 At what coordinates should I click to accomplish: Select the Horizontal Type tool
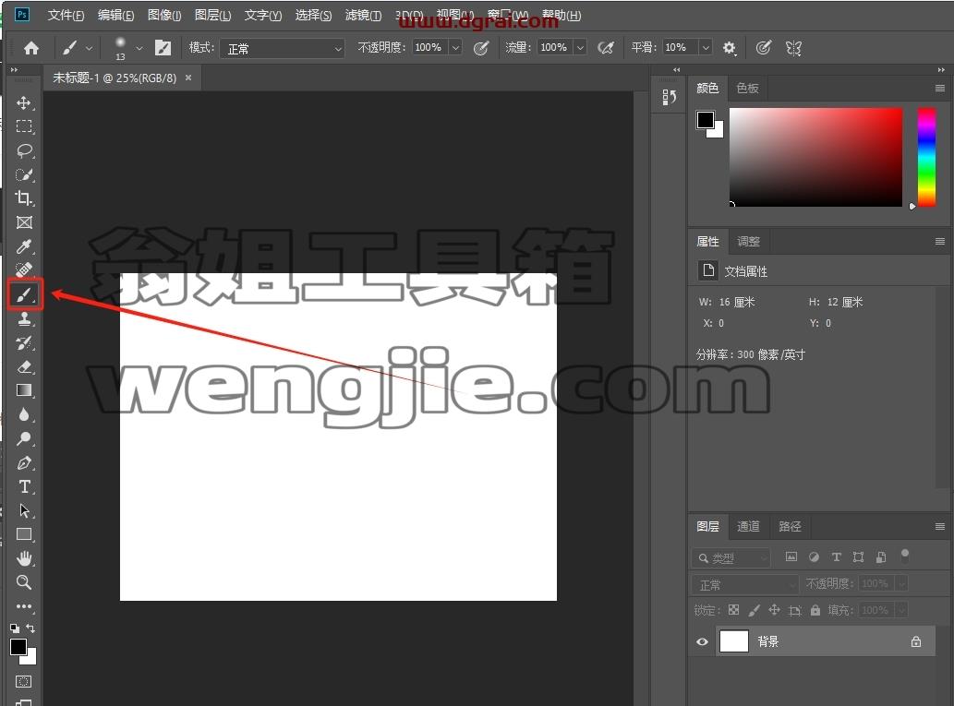(24, 486)
